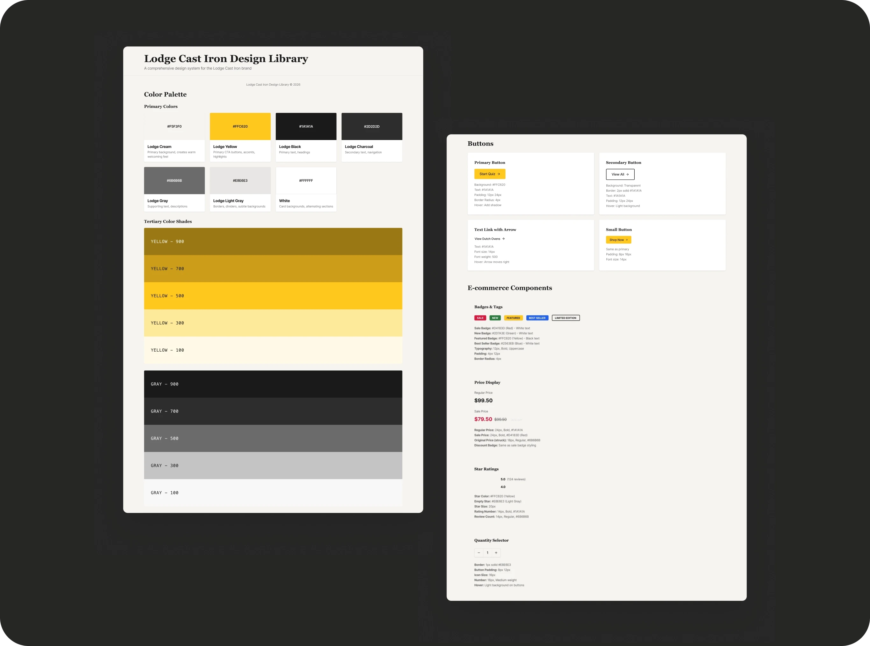This screenshot has width=870, height=646.
Task: Click the green NEW badge
Action: click(x=495, y=318)
